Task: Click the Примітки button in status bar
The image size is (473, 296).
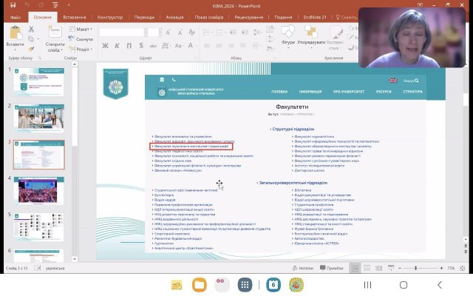Action: [x=332, y=268]
